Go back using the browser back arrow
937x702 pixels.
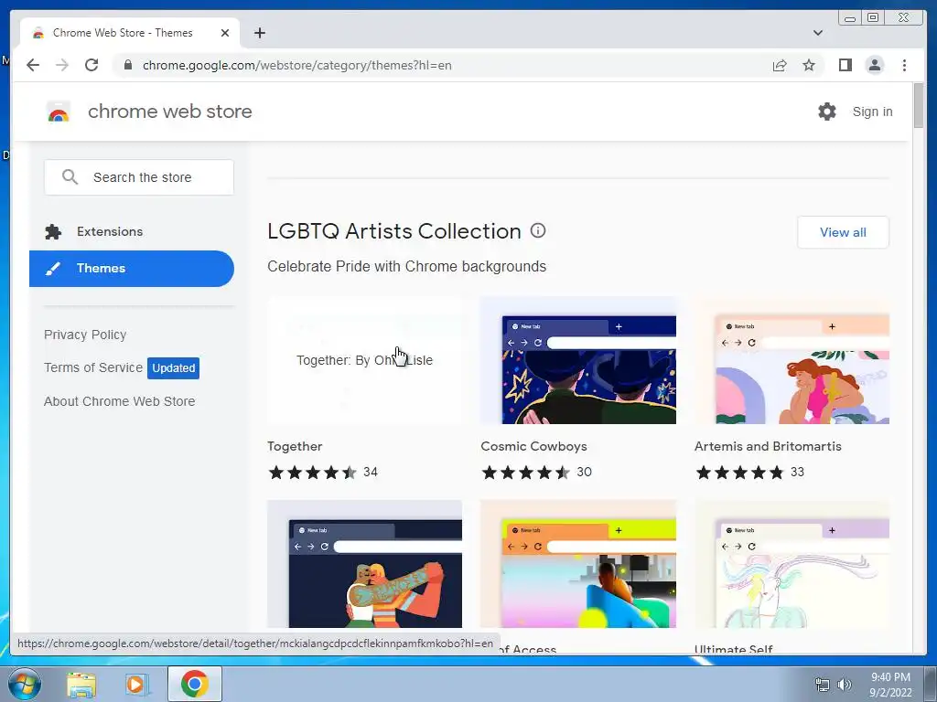33,65
